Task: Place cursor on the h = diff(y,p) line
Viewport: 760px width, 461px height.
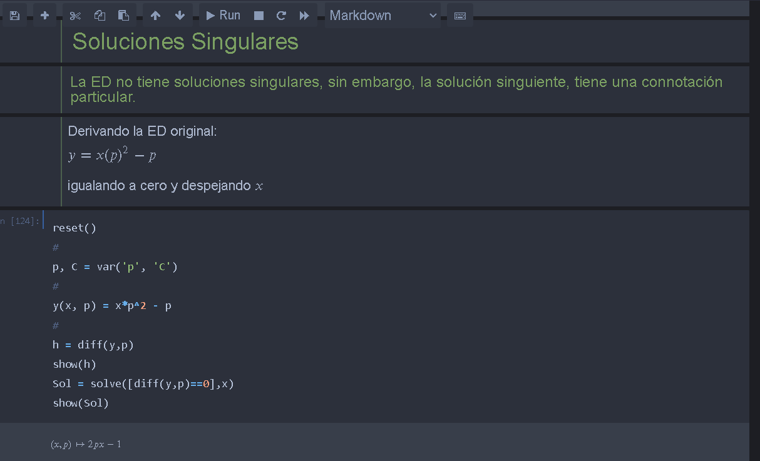Action: tap(93, 345)
